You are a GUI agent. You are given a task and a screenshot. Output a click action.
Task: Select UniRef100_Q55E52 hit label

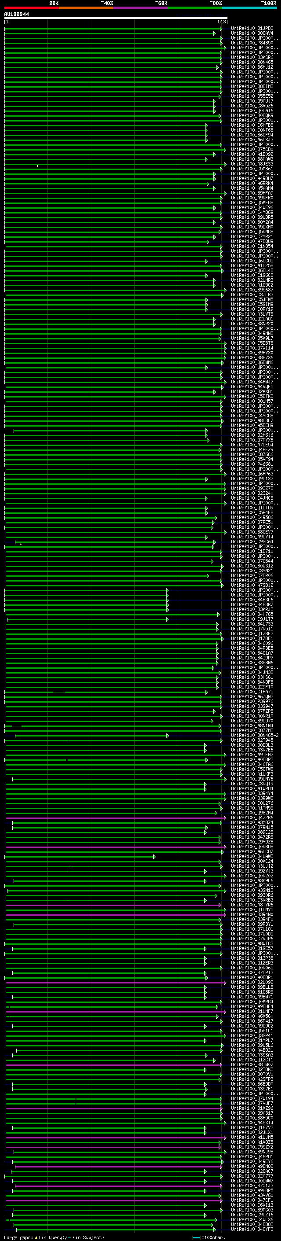(252, 96)
